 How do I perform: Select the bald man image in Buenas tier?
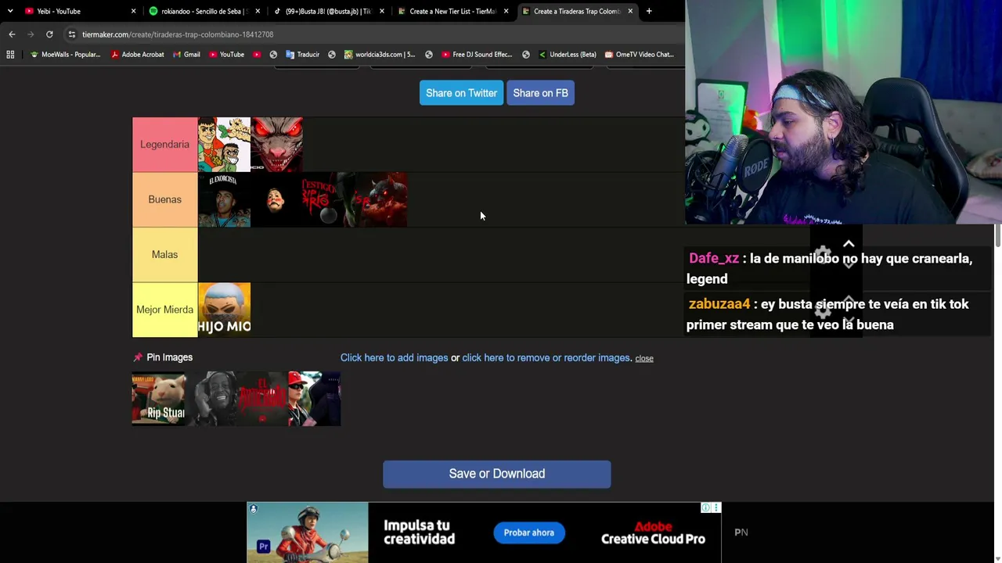click(x=276, y=199)
